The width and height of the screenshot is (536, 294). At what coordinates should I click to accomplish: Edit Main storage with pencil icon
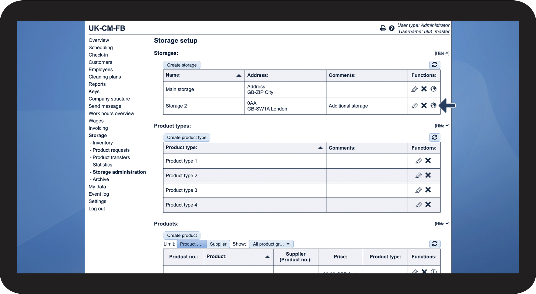tap(415, 89)
